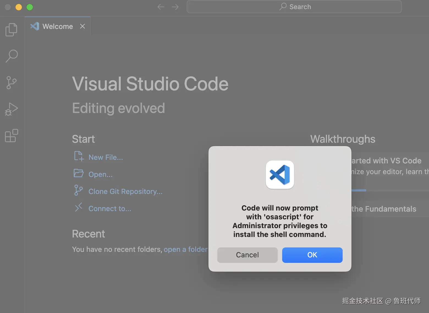
Task: Click the New File... link
Action: coord(106,157)
